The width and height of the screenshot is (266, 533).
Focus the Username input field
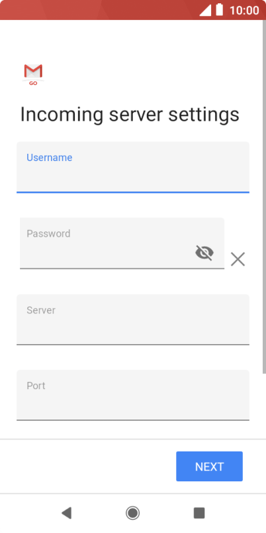(133, 167)
